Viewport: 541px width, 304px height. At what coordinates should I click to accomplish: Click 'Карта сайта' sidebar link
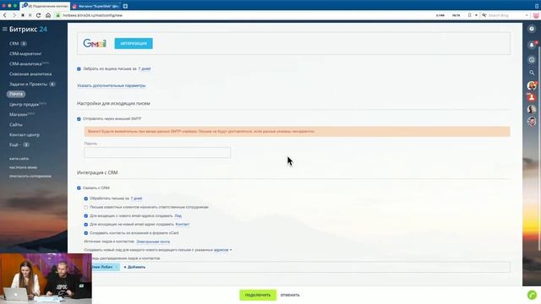(19, 159)
